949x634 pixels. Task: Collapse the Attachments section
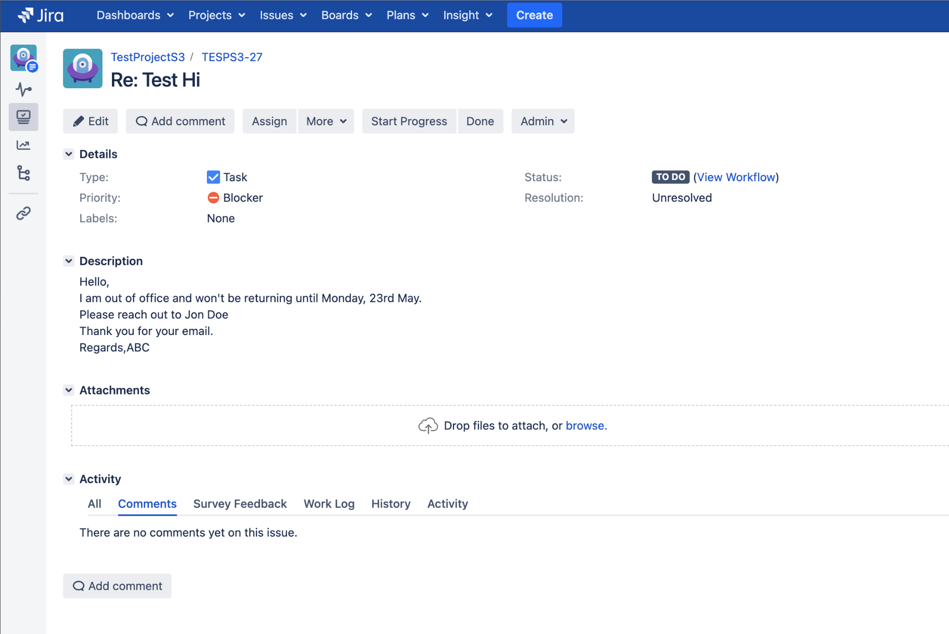point(69,390)
